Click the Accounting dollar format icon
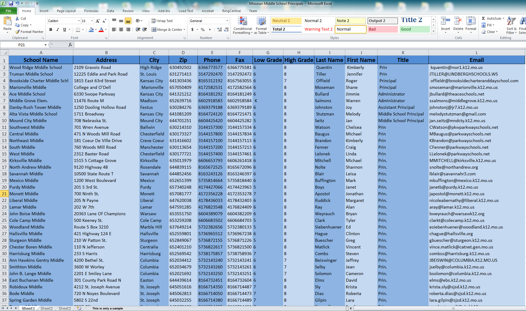The image size is (526, 311). pos(192,30)
